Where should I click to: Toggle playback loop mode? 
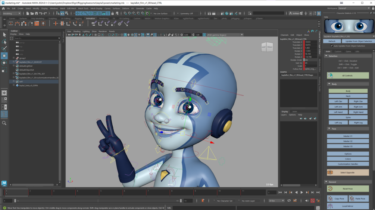289,201
